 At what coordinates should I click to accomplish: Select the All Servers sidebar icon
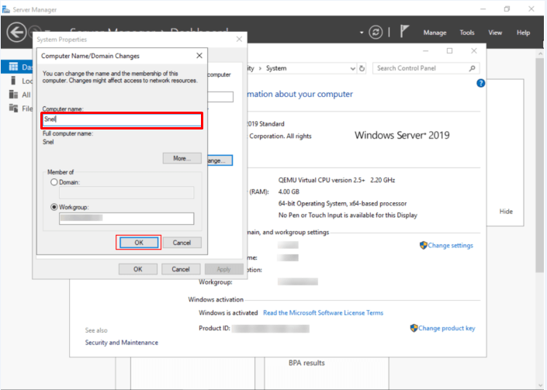pyautogui.click(x=14, y=95)
